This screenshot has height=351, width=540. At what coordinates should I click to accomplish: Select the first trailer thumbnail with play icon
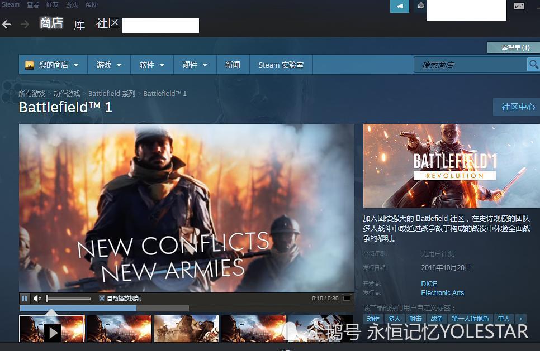51,329
